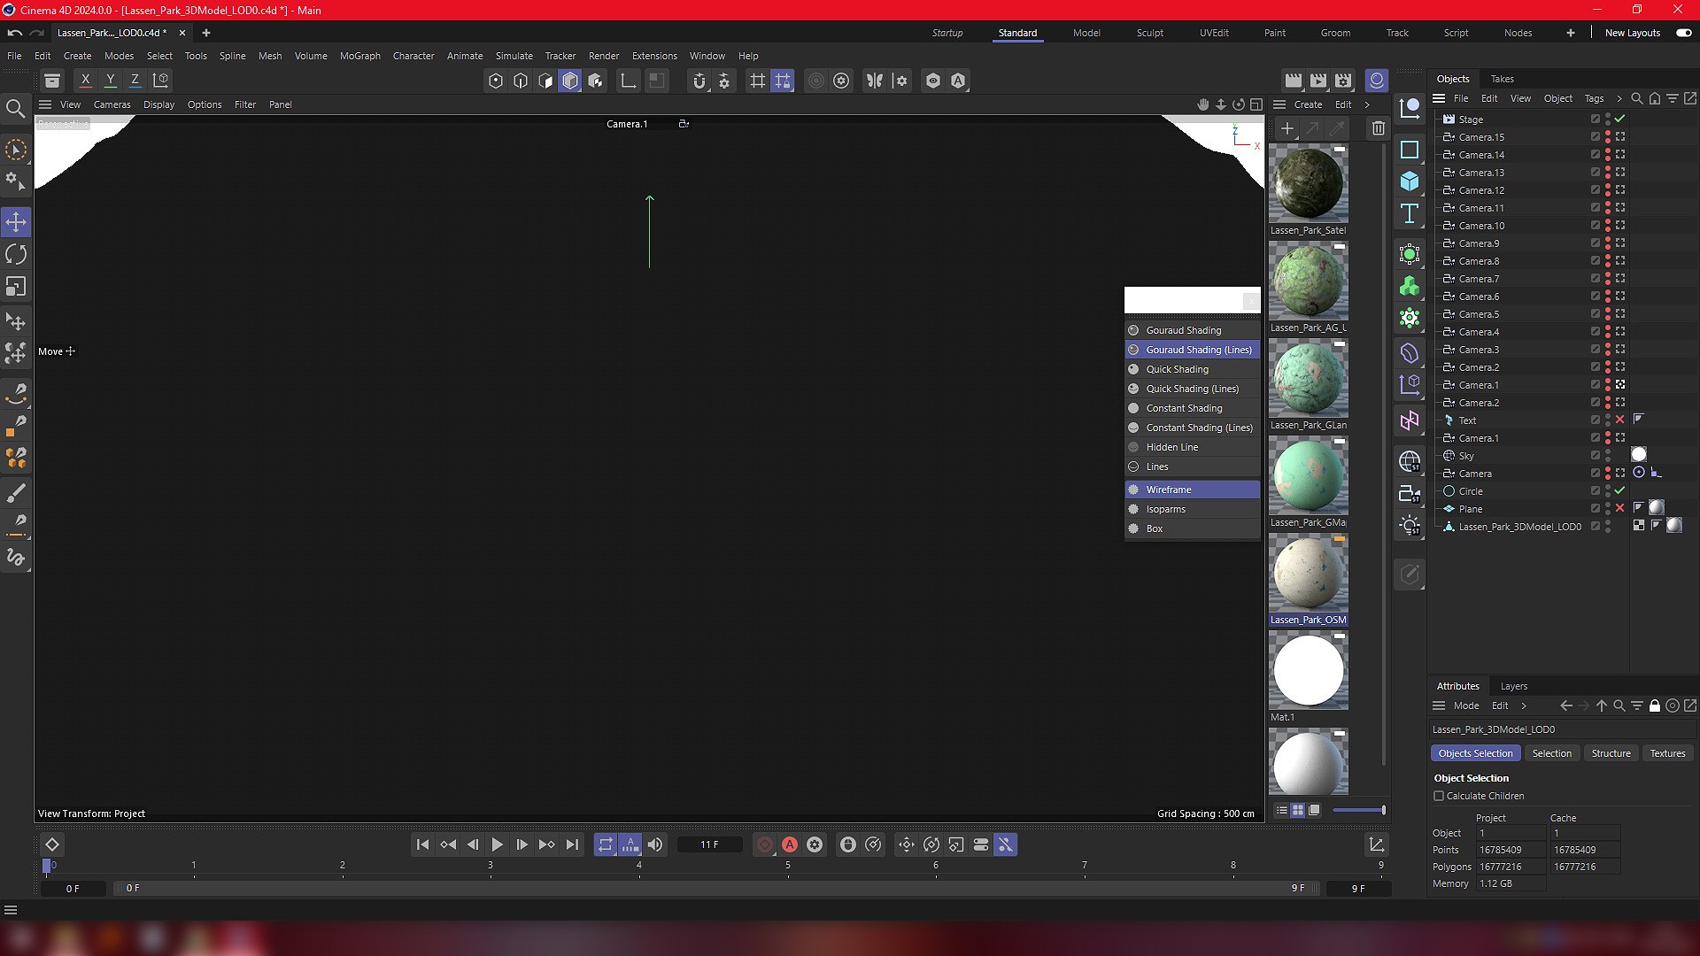This screenshot has width=1700, height=956.
Task: Click the record active objects button
Action: [x=765, y=844]
